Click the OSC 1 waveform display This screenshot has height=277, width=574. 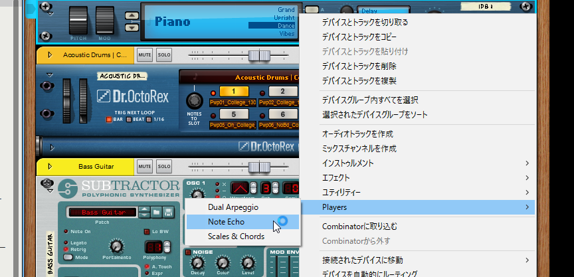pyautogui.click(x=240, y=189)
